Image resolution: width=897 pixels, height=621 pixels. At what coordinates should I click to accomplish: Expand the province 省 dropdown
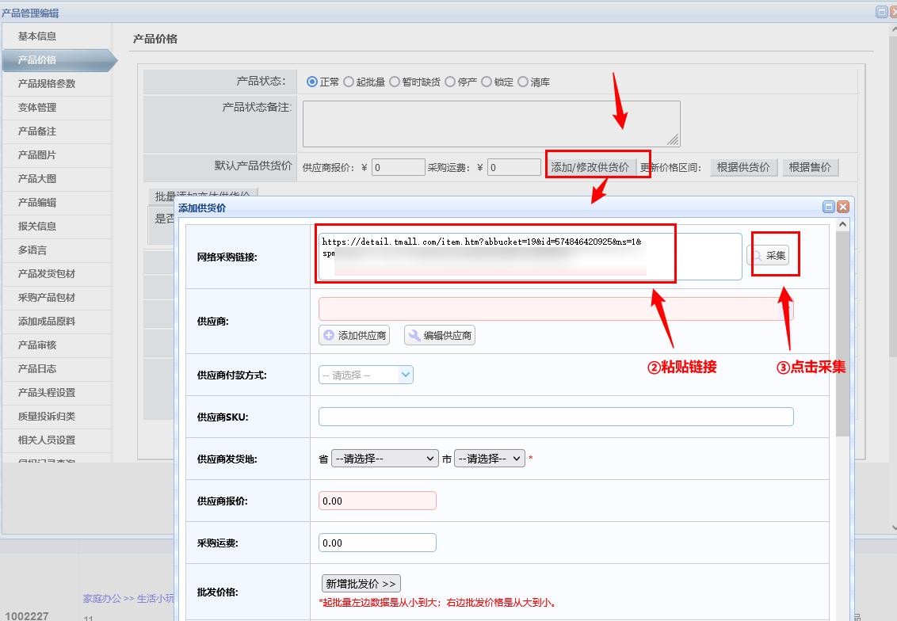[x=384, y=459]
